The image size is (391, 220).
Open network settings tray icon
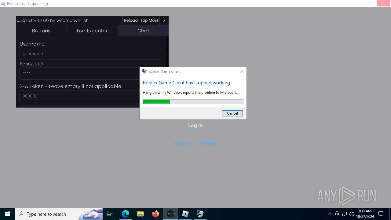(344, 214)
